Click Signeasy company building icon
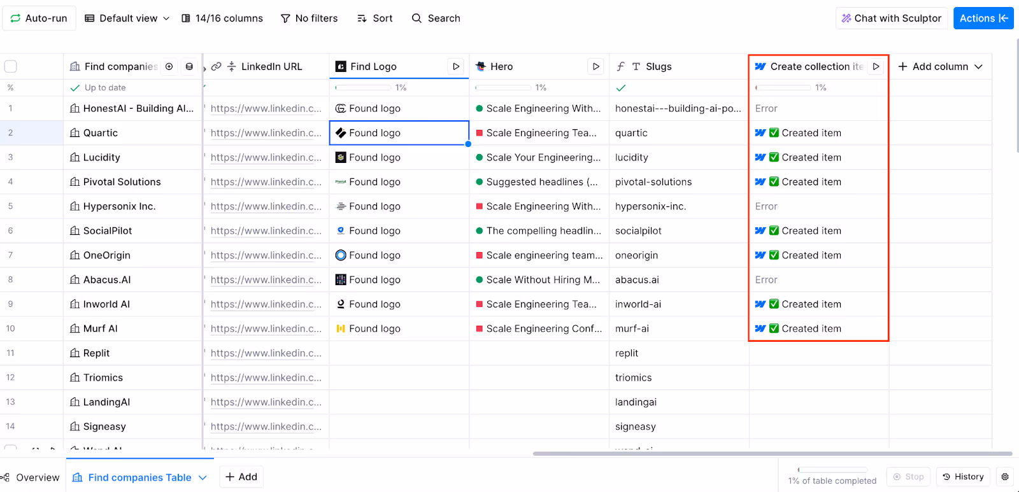Viewport: 1019px width, 492px height. point(75,426)
